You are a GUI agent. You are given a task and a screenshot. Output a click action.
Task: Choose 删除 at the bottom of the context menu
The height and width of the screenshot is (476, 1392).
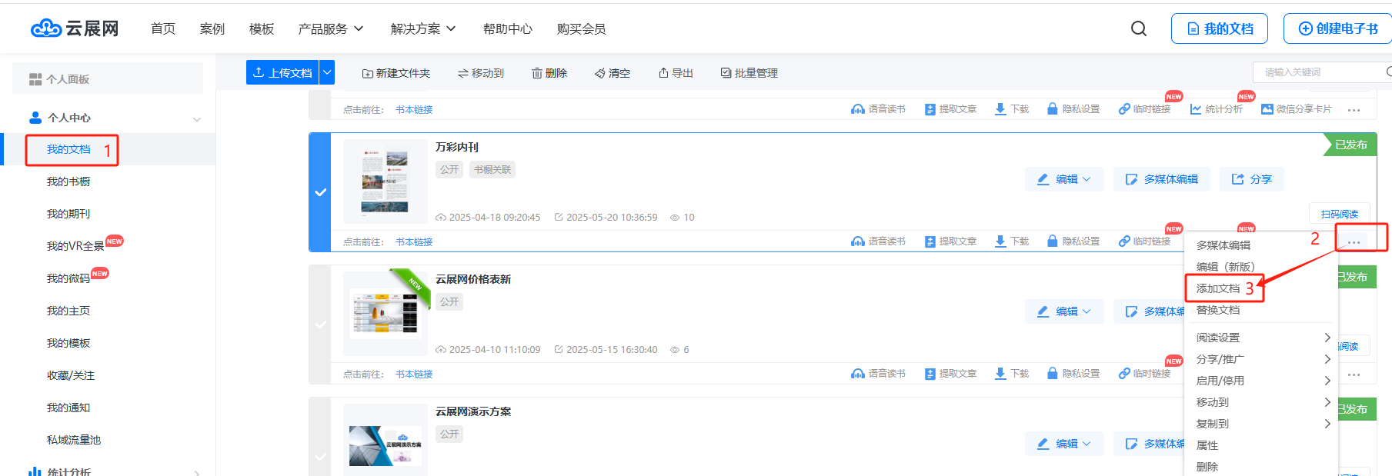1207,467
